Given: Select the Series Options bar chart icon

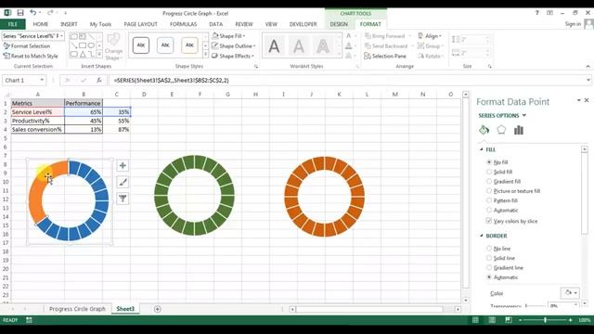Looking at the screenshot, I should pyautogui.click(x=519, y=130).
